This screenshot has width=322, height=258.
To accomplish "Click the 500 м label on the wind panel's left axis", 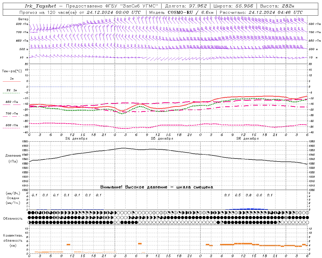I will pyautogui.click(x=24, y=49).
